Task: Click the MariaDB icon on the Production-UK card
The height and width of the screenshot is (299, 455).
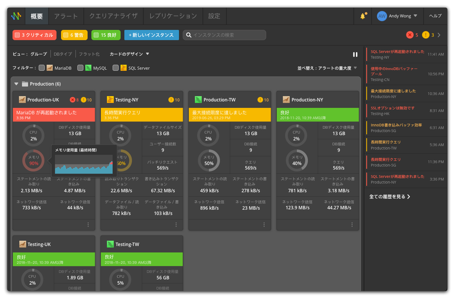Action: click(22, 100)
